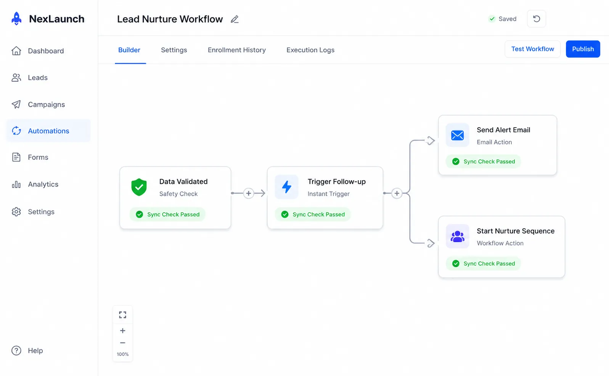Click the Safety Check subtitle
The width and height of the screenshot is (609, 376).
point(178,194)
